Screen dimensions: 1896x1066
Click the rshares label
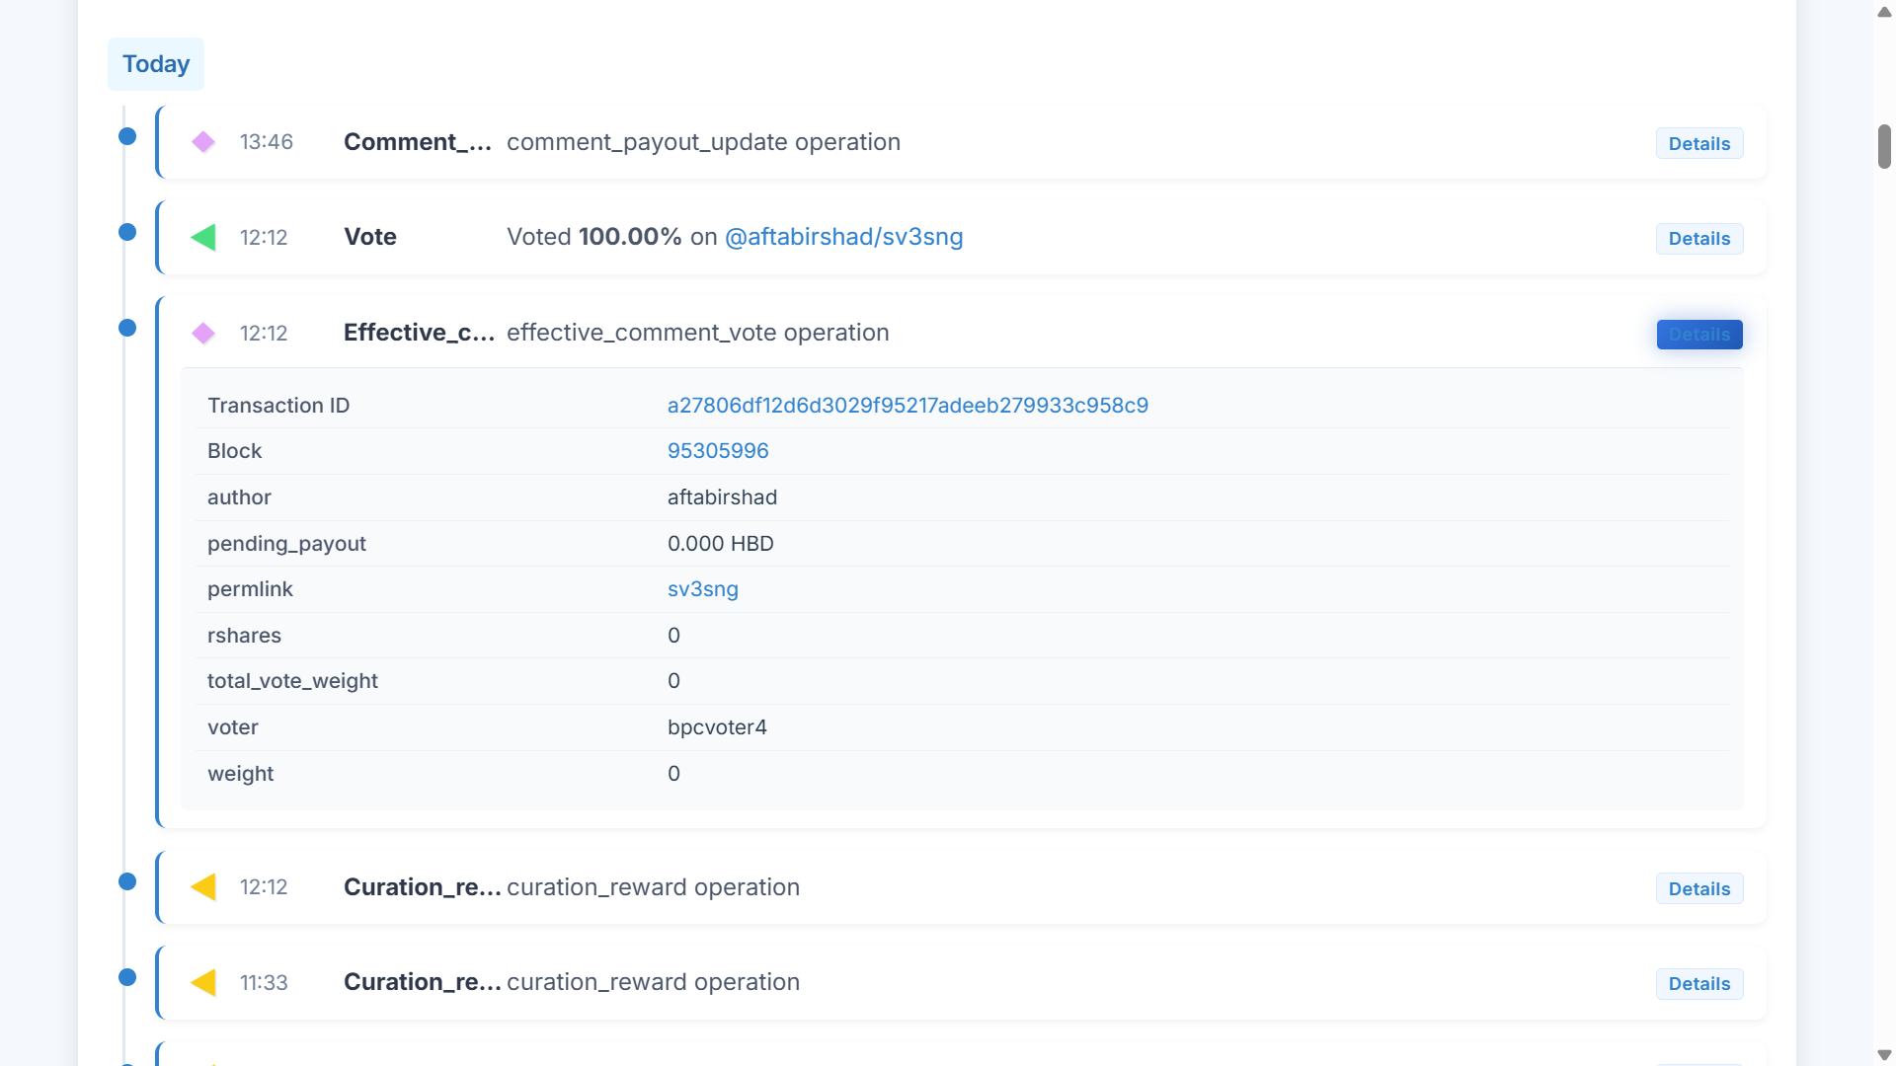(244, 636)
